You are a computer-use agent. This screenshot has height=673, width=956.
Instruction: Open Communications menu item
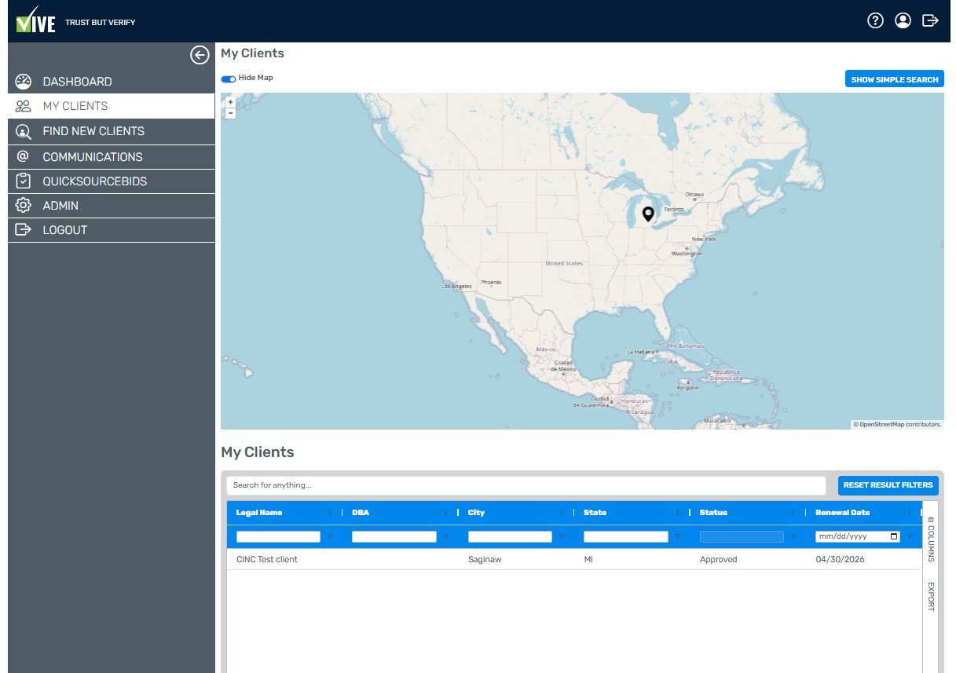pos(112,156)
